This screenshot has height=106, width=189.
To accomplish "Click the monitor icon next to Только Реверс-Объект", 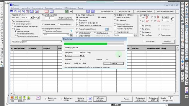I will tap(107, 29).
